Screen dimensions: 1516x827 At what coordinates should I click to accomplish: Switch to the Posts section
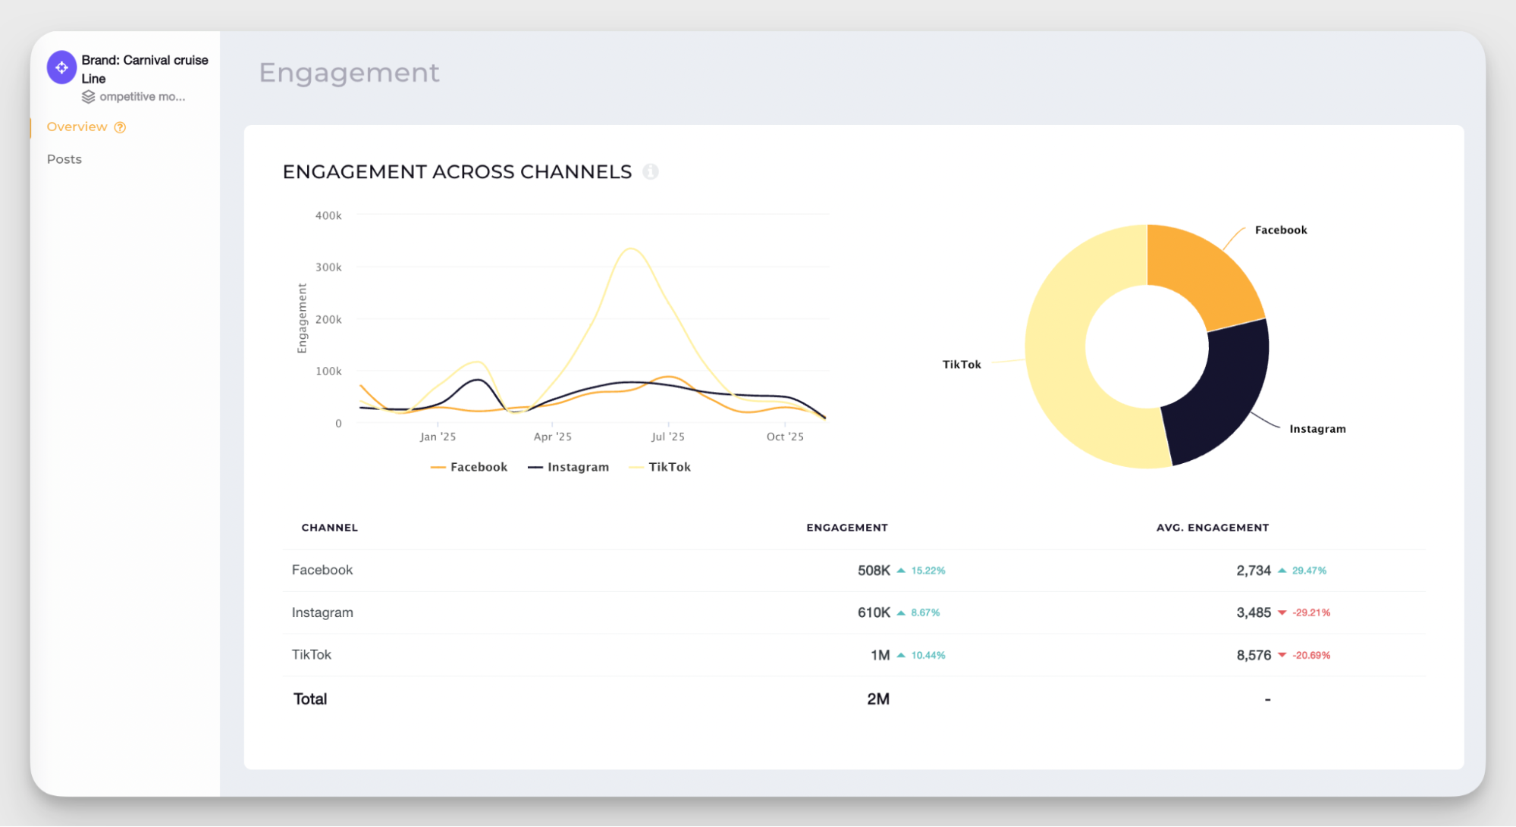[x=64, y=158]
